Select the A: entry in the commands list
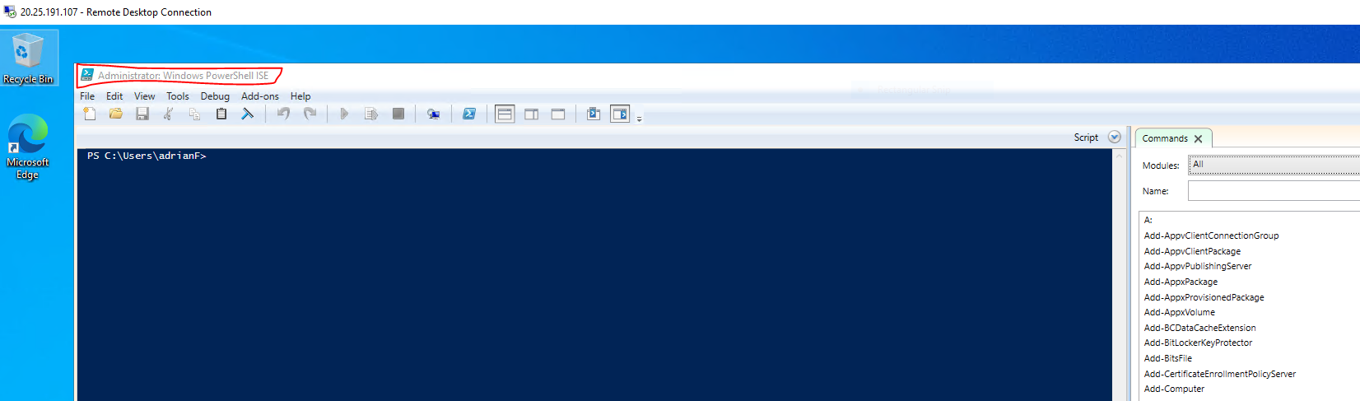 pyautogui.click(x=1148, y=220)
